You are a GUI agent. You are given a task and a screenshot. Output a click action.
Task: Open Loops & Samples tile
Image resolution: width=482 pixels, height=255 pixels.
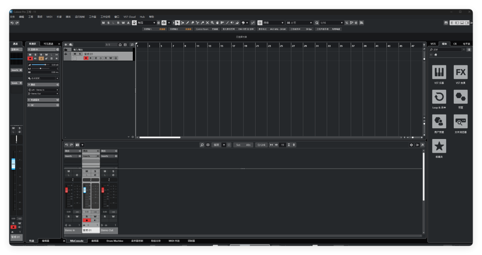439,97
